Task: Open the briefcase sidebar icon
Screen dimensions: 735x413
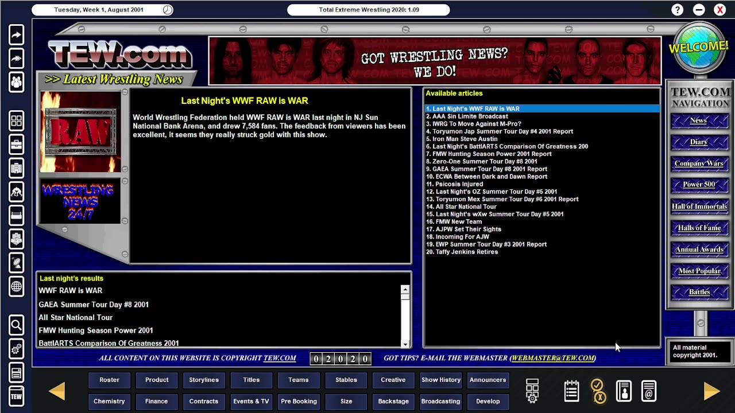Action: click(x=16, y=145)
